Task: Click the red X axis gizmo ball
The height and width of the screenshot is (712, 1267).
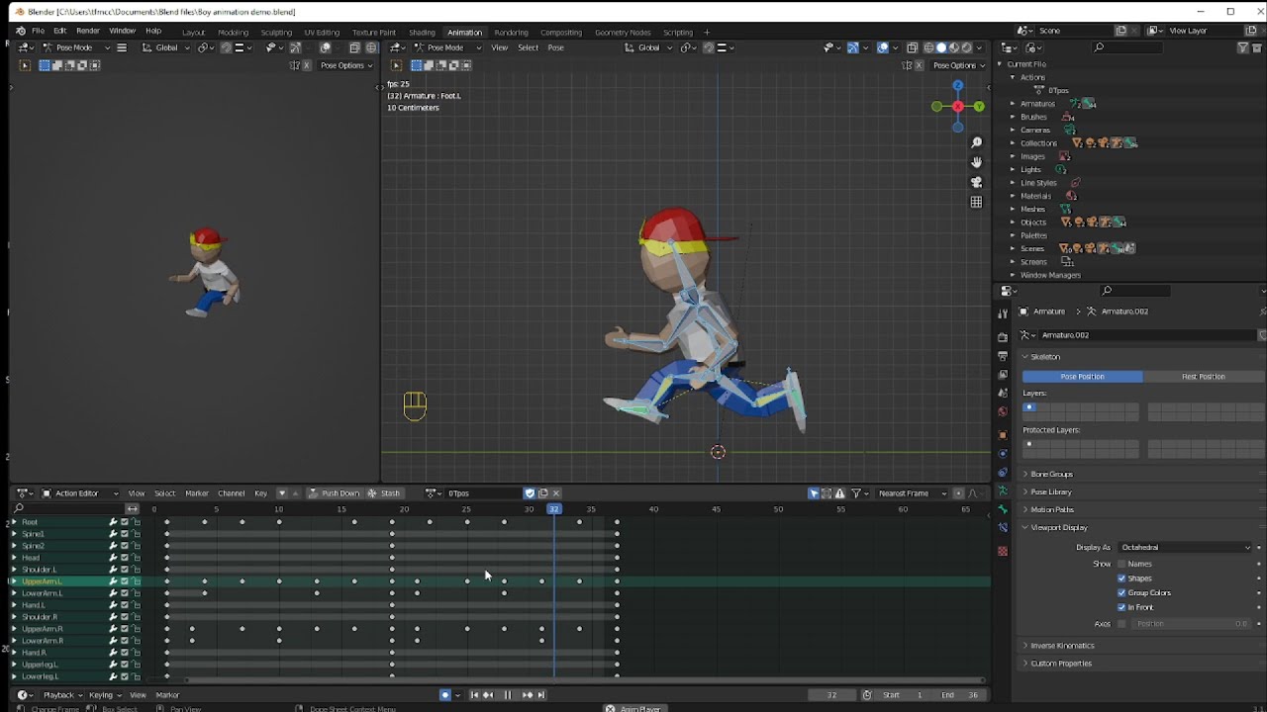Action: (957, 107)
